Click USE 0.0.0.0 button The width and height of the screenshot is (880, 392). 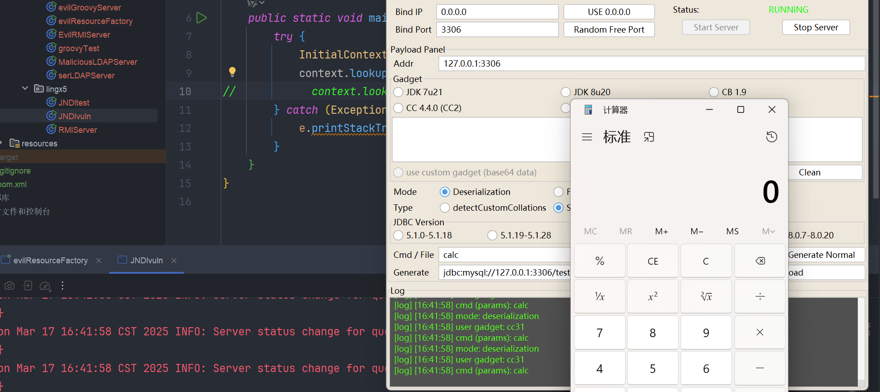click(x=609, y=12)
